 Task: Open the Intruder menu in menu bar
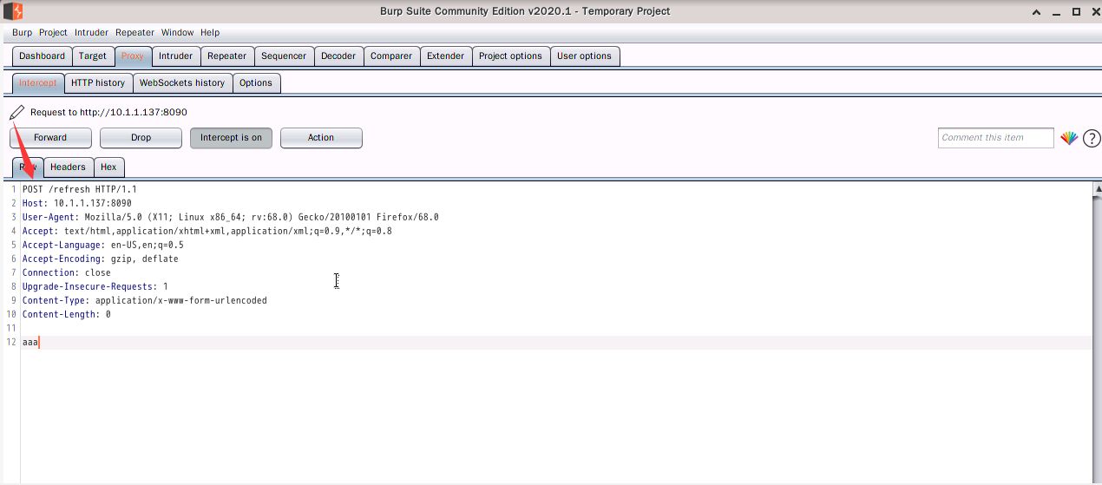point(91,32)
